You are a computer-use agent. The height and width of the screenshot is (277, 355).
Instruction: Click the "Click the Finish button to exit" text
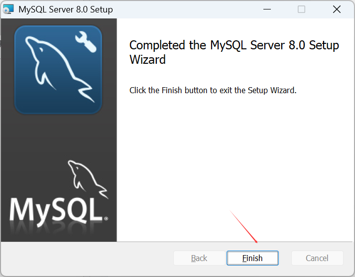(x=213, y=90)
